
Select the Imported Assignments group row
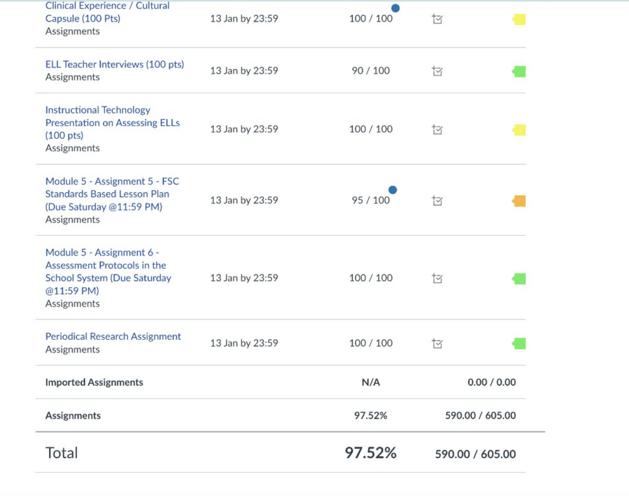pos(94,382)
